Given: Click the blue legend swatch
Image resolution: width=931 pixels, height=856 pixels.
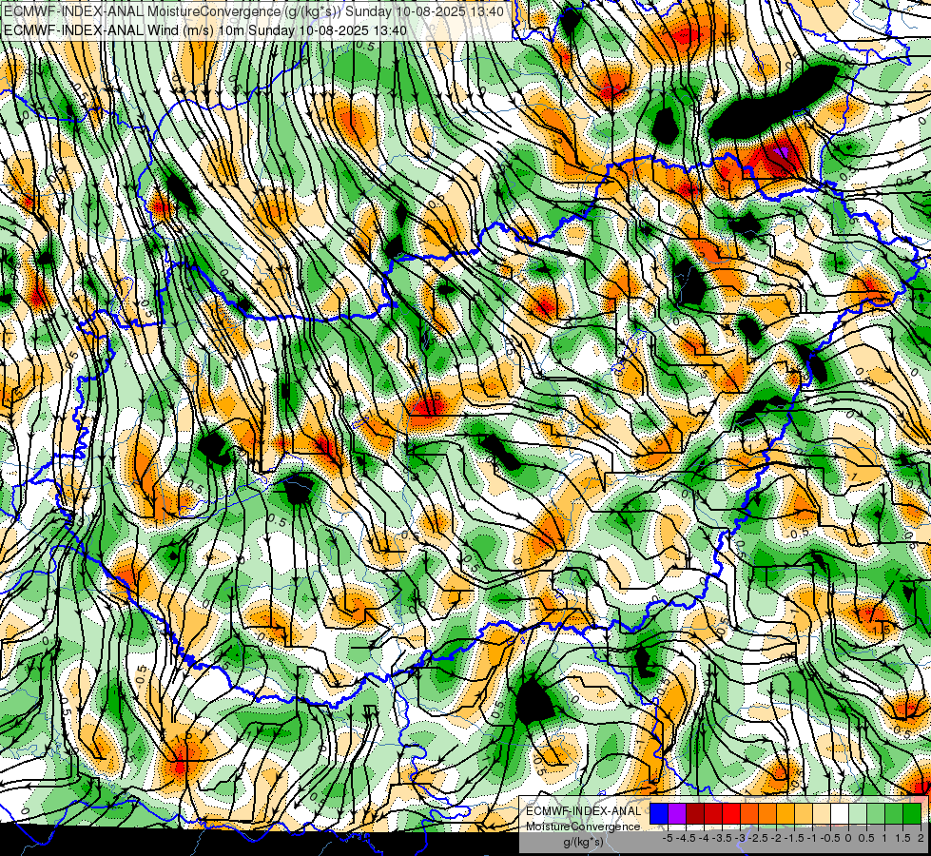Looking at the screenshot, I should pos(659,814).
